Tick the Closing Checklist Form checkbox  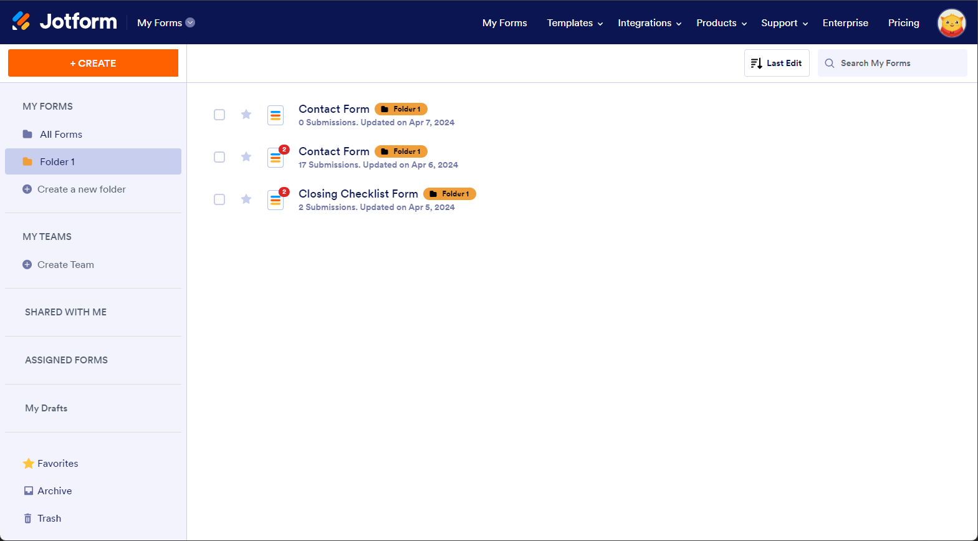click(219, 199)
